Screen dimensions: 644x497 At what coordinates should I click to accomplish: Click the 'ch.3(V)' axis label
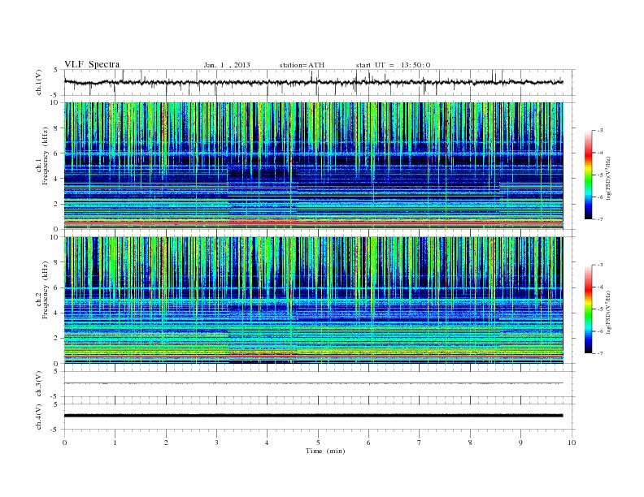click(x=39, y=383)
